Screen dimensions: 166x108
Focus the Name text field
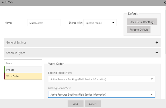(44, 23)
